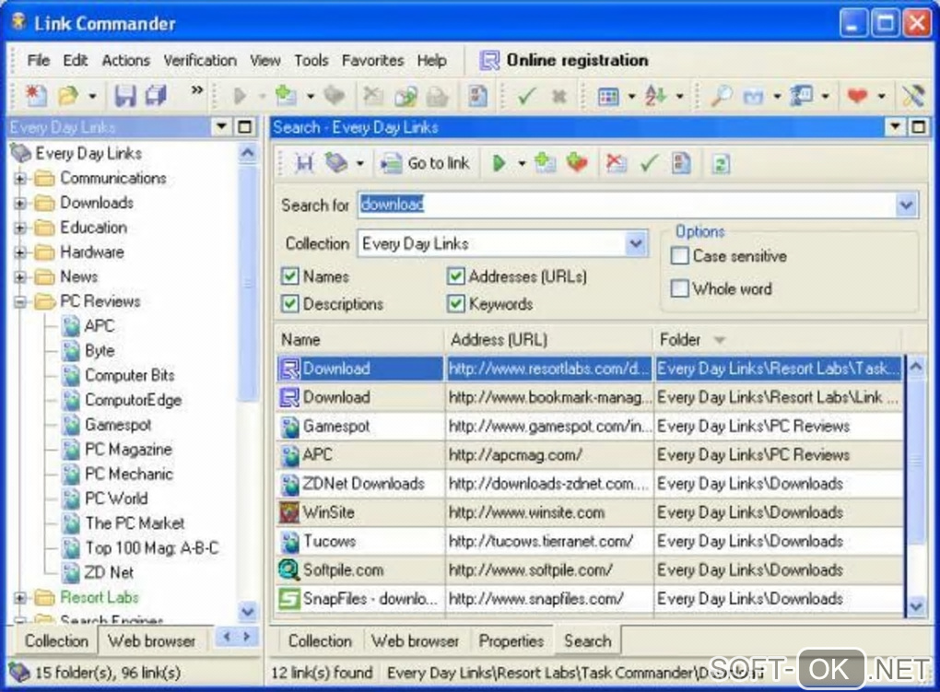This screenshot has height=692, width=940.
Task: Maximize the search panel with square button
Action: pyautogui.click(x=919, y=126)
